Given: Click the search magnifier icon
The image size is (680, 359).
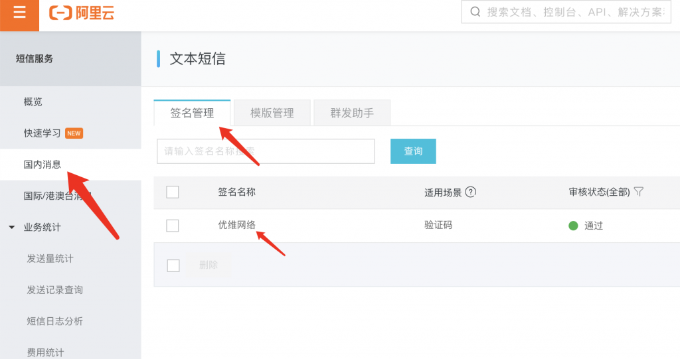Looking at the screenshot, I should tap(475, 12).
